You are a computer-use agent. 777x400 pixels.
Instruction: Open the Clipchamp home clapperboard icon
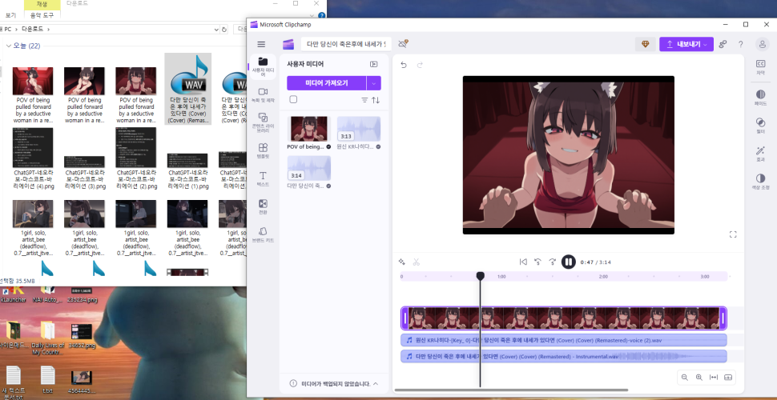coord(288,44)
